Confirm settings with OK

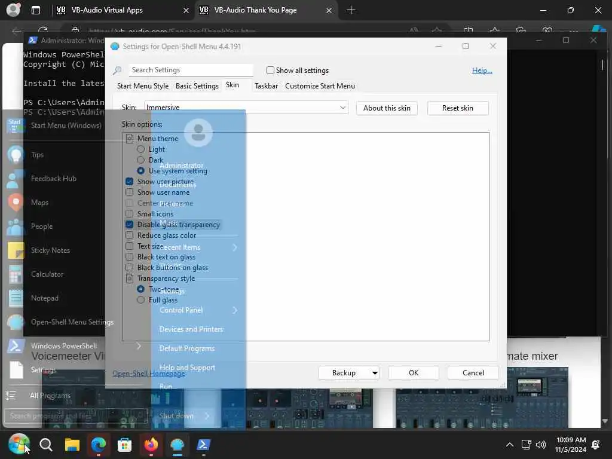pos(414,373)
